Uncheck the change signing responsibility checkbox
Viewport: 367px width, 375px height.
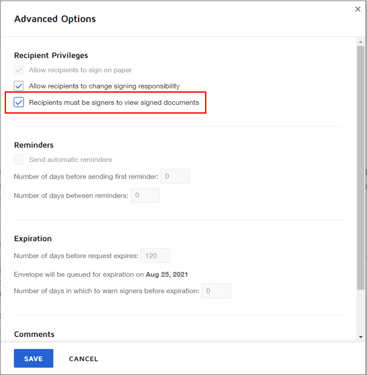click(19, 86)
